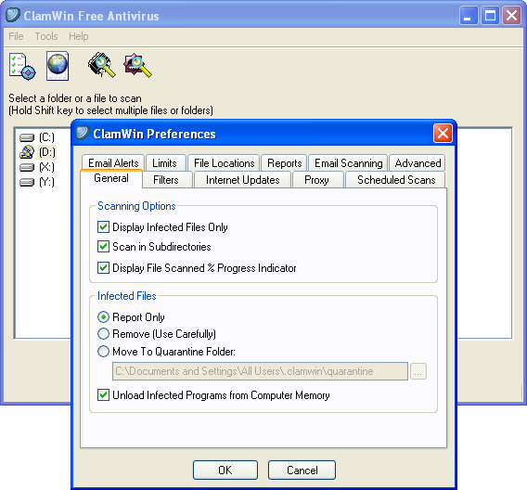The image size is (527, 490).
Task: Open the Help menu
Action: tap(79, 36)
